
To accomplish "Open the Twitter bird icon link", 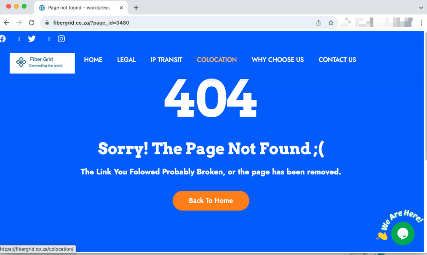I will tap(32, 39).
